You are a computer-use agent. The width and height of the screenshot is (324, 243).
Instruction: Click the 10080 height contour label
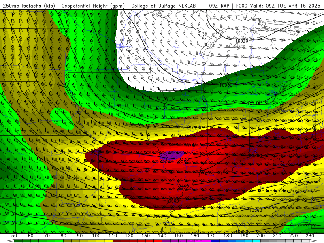point(226,85)
